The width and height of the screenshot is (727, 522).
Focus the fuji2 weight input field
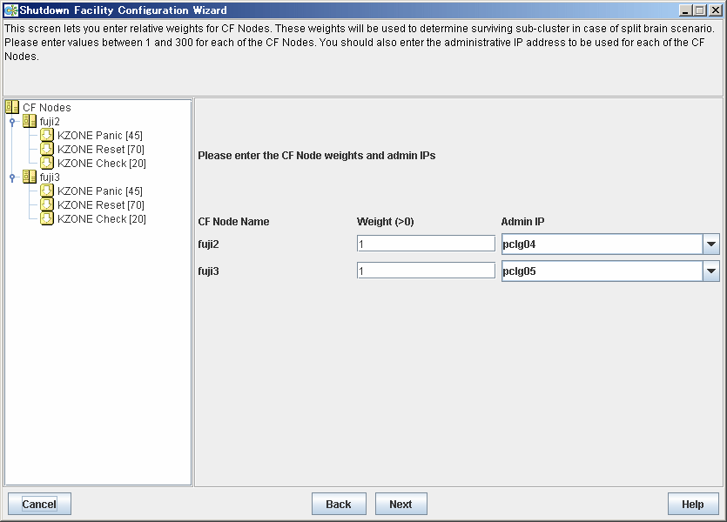pyautogui.click(x=426, y=244)
